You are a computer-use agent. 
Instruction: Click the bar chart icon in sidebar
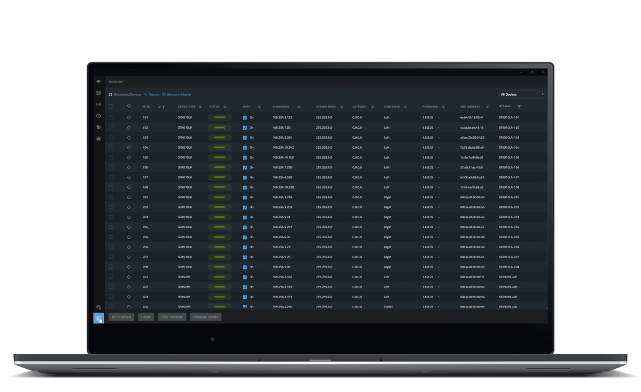[x=98, y=138]
